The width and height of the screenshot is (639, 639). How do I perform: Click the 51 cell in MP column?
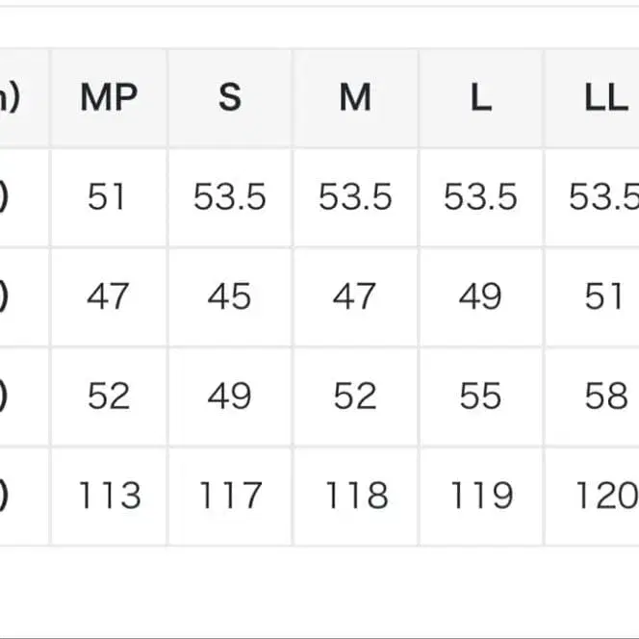coord(107,197)
